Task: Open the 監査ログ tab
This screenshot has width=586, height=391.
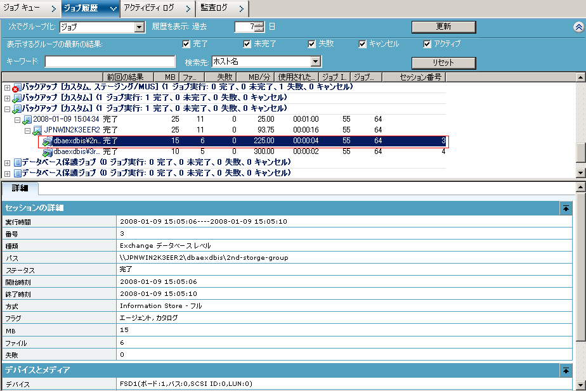Action: point(223,8)
